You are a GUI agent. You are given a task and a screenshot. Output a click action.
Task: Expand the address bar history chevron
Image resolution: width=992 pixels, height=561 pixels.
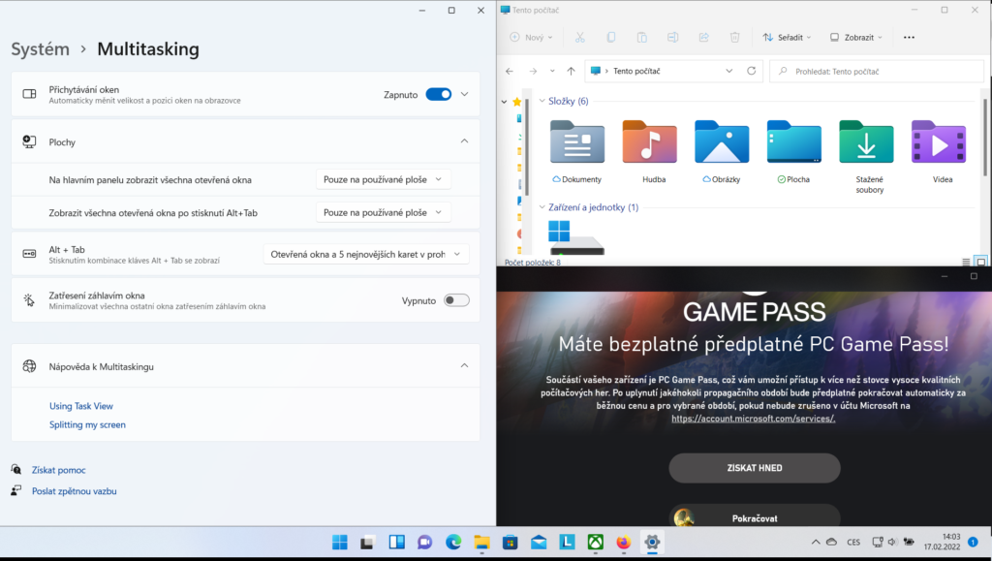pos(729,71)
